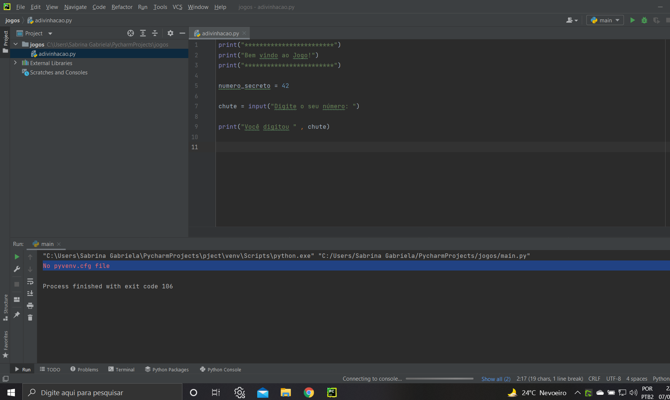The width and height of the screenshot is (670, 400).
Task: Open the File menu
Action: pos(20,7)
